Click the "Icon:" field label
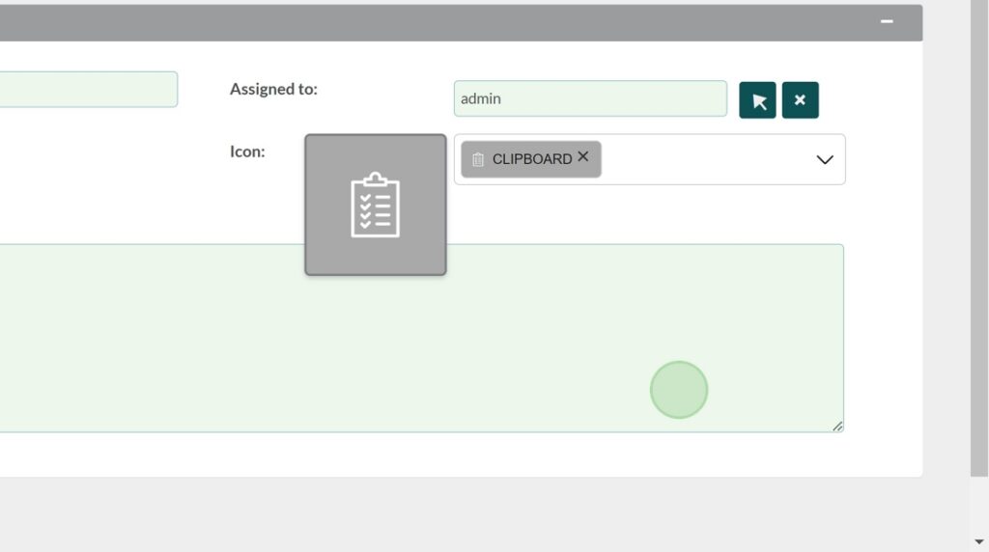The width and height of the screenshot is (989, 552). click(x=247, y=152)
